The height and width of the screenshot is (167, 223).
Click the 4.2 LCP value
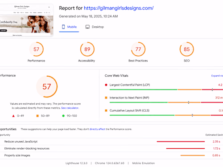click(x=220, y=85)
